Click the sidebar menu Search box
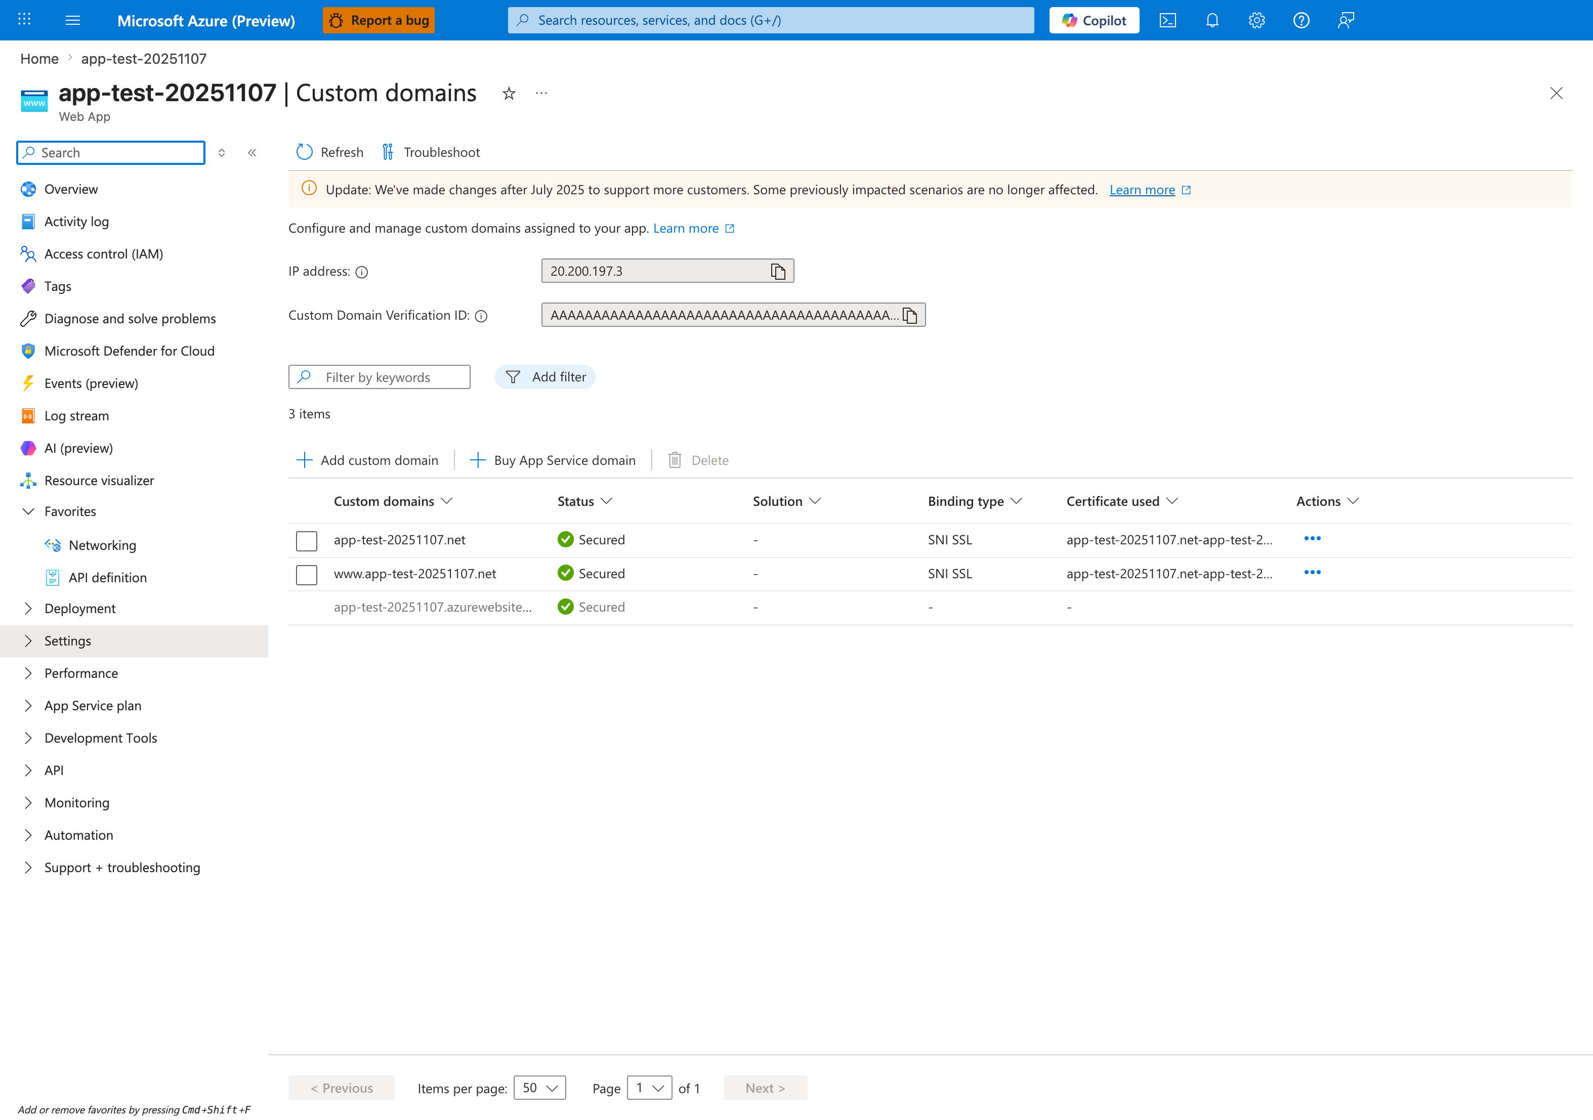1593x1120 pixels. coord(111,153)
